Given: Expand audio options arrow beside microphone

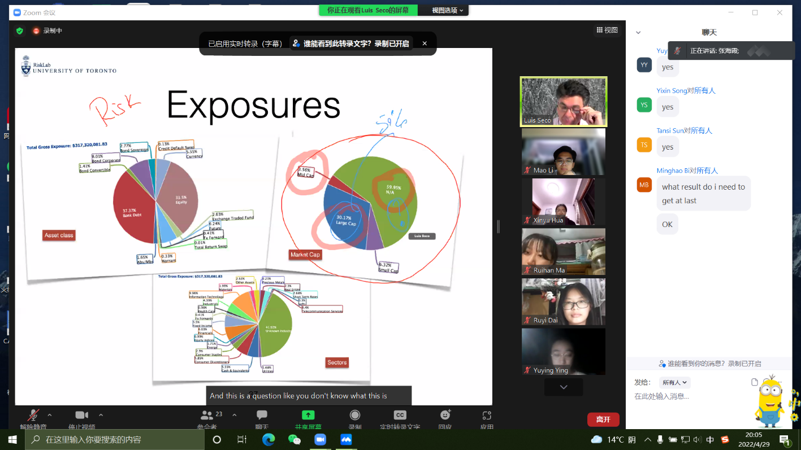Looking at the screenshot, I should point(50,415).
